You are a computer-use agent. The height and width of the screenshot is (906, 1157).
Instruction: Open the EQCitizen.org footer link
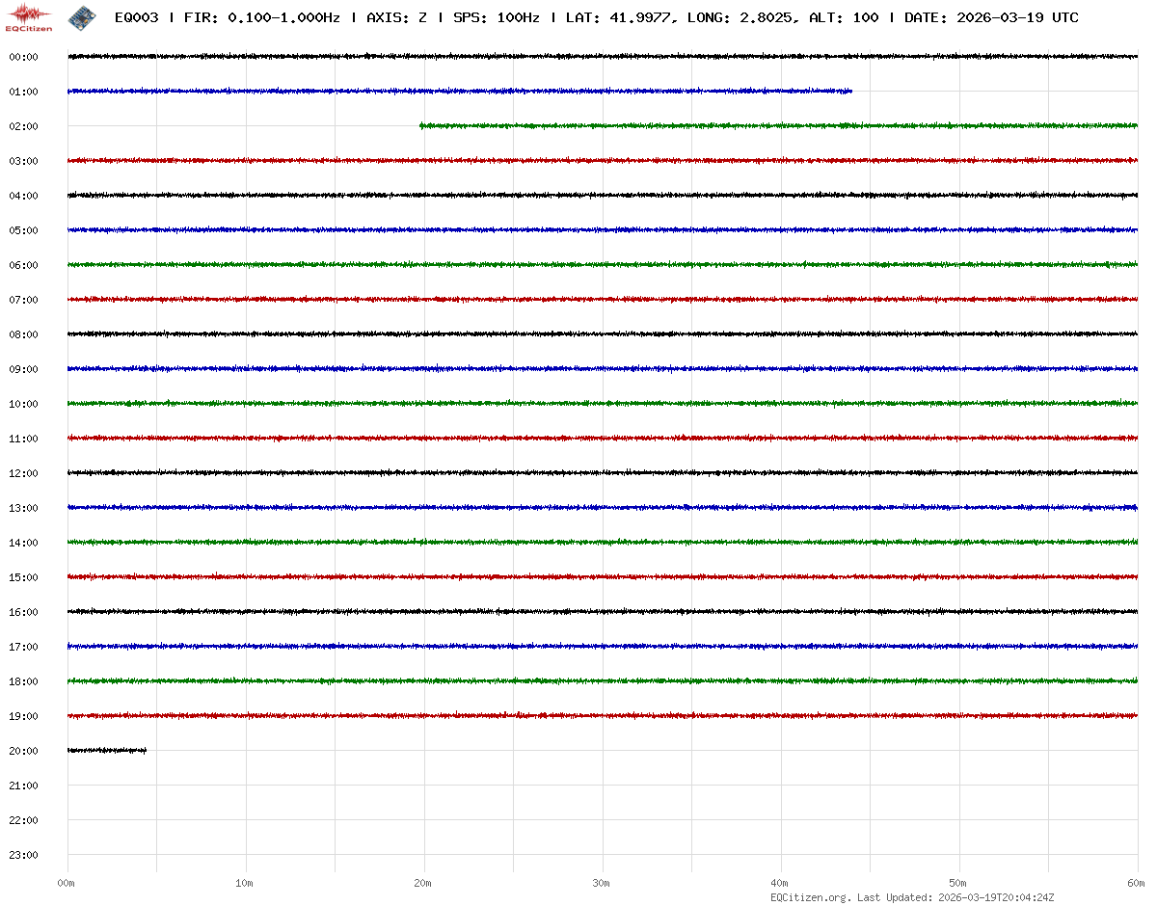[x=810, y=897]
